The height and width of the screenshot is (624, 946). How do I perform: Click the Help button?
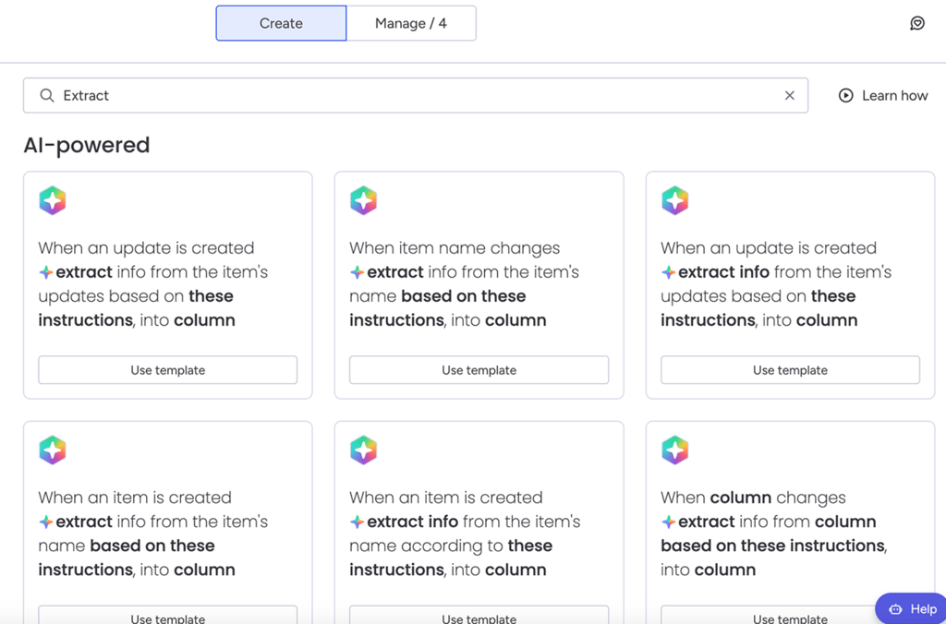click(911, 608)
